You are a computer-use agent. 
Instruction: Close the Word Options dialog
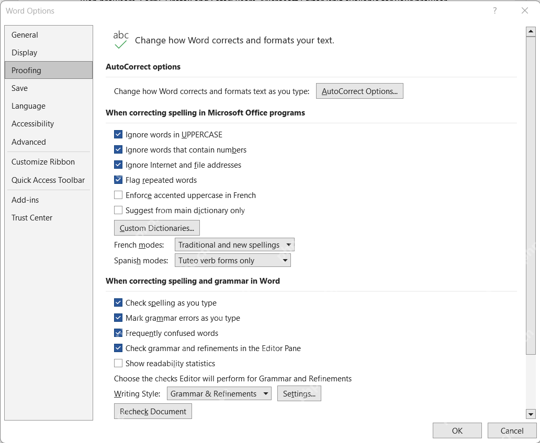click(x=525, y=10)
